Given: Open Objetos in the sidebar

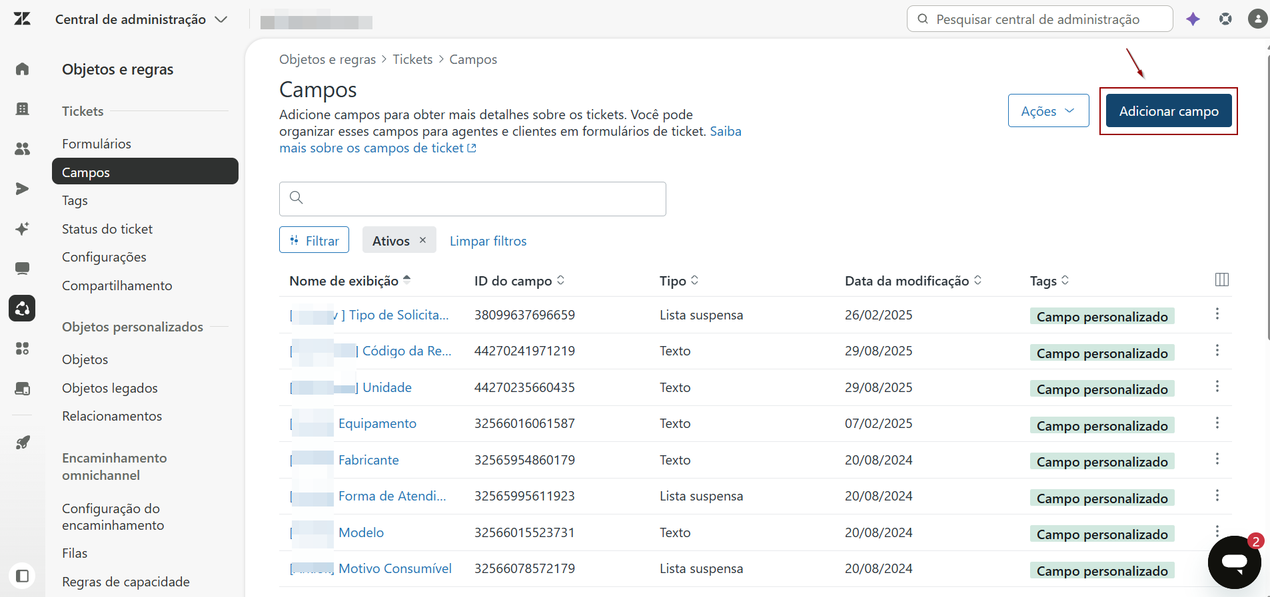Looking at the screenshot, I should tap(85, 359).
